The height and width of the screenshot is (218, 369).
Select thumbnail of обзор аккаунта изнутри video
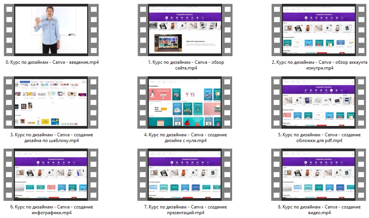pyautogui.click(x=319, y=31)
